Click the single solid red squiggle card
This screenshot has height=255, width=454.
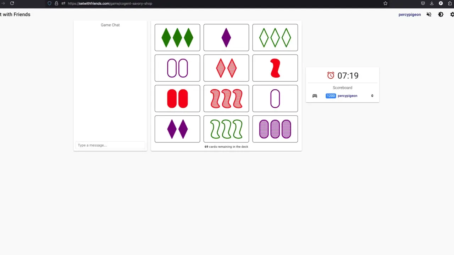pyautogui.click(x=275, y=68)
